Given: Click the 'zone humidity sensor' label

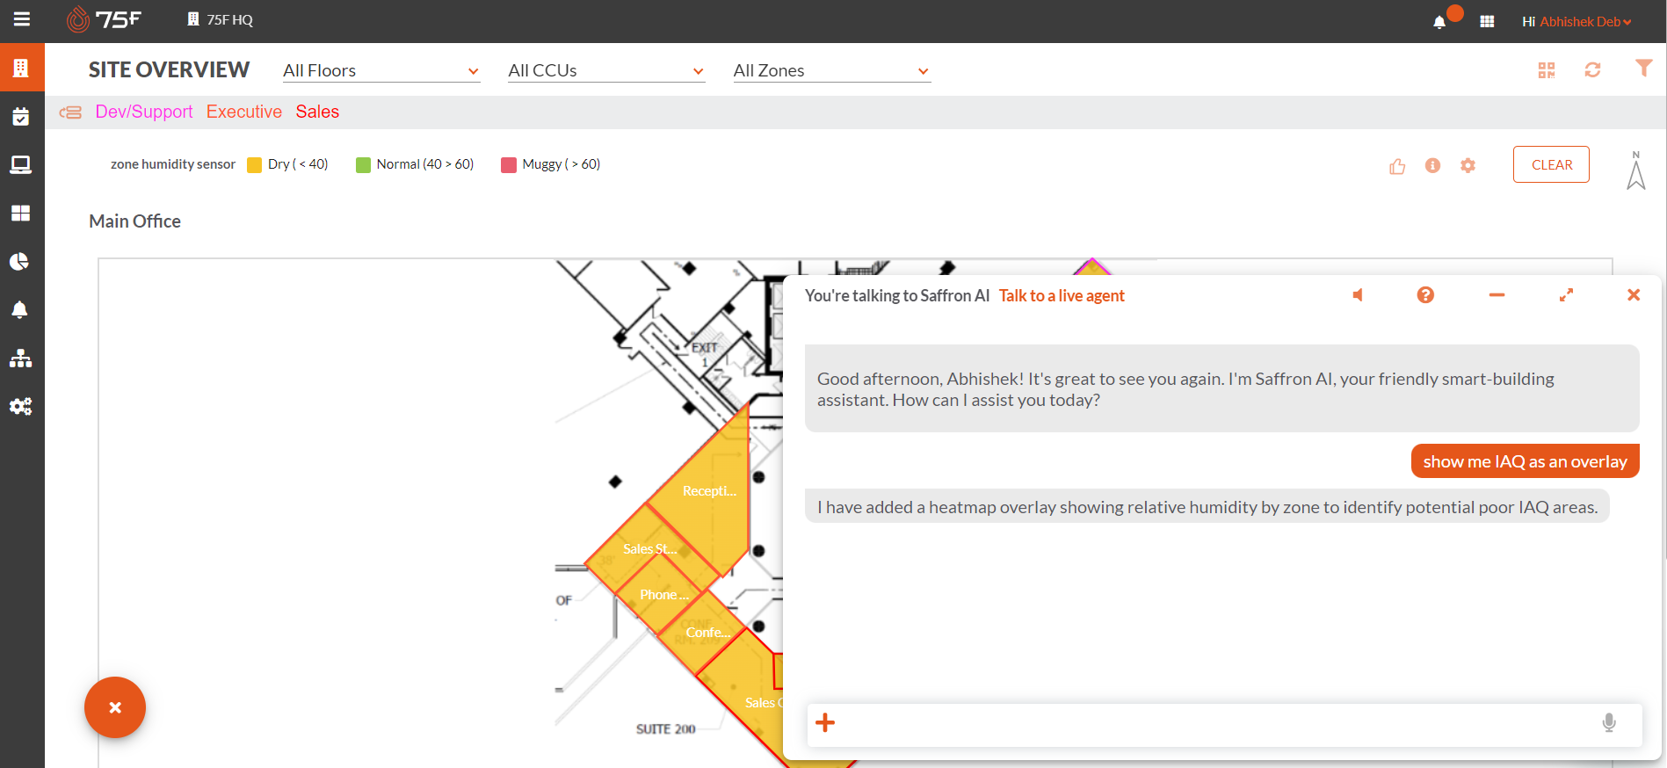Looking at the screenshot, I should coord(173,164).
